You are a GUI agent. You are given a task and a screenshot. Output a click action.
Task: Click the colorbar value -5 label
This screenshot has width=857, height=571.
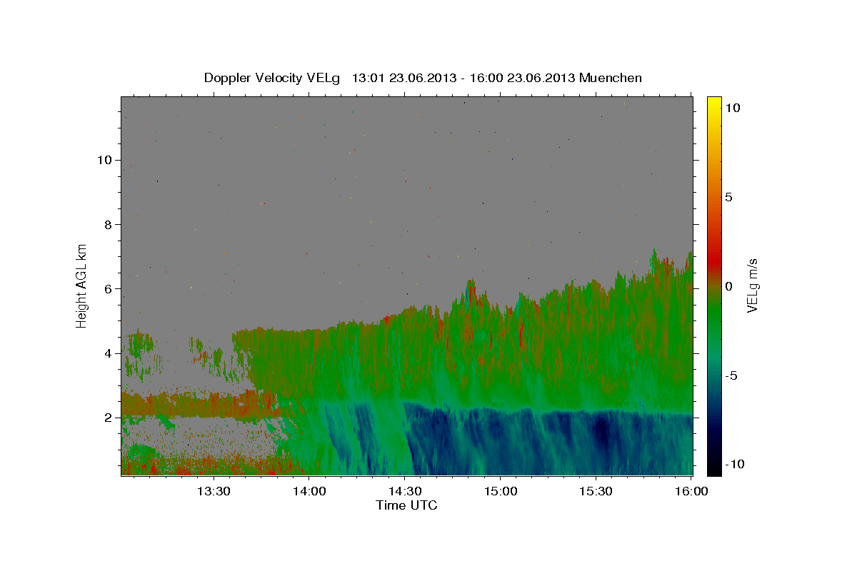coord(731,375)
